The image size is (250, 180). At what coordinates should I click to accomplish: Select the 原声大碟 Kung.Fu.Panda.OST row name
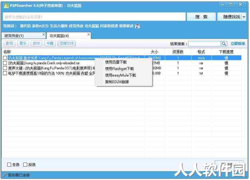(52, 68)
